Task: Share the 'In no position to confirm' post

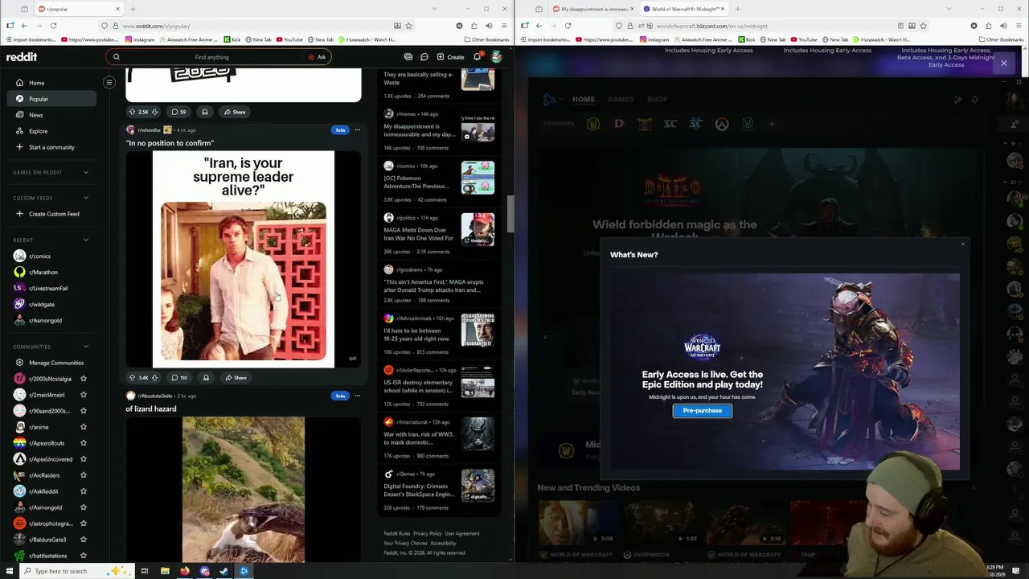Action: [236, 377]
